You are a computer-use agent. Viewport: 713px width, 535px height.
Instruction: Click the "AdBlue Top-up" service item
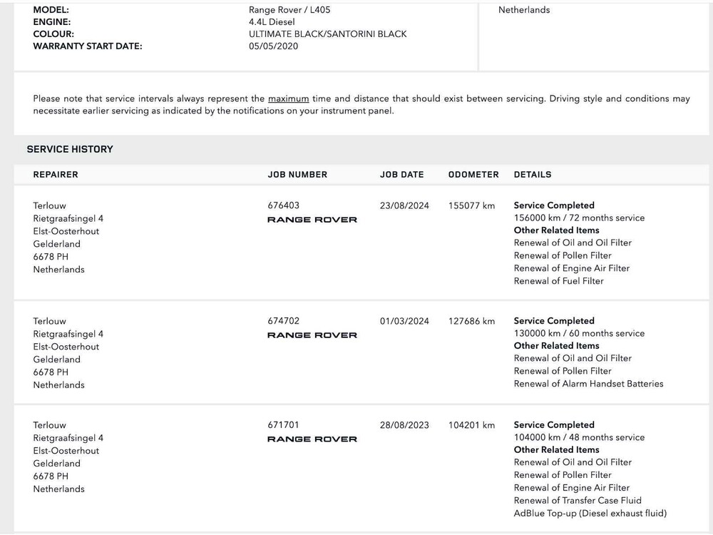pos(590,514)
